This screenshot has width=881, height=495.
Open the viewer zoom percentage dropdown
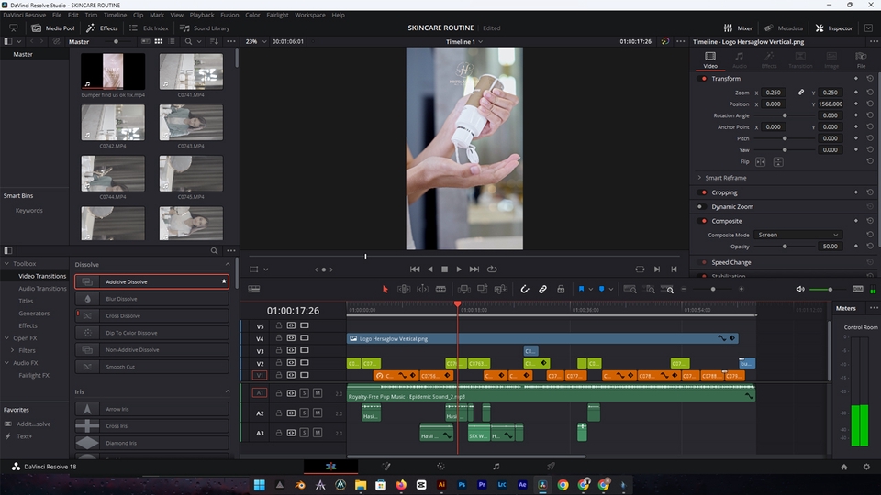[256, 41]
